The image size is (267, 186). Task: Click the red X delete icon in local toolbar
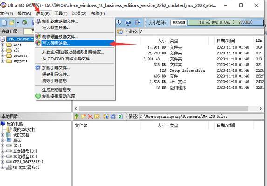tap(90, 117)
